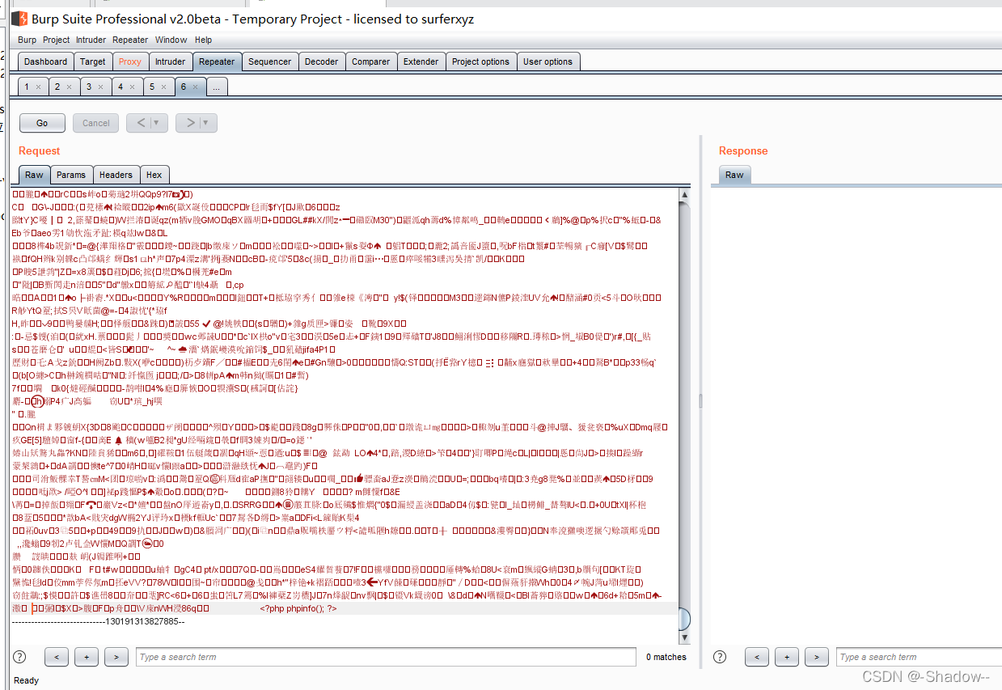Open the Project options tab
This screenshot has height=690, width=1002.
pos(481,61)
